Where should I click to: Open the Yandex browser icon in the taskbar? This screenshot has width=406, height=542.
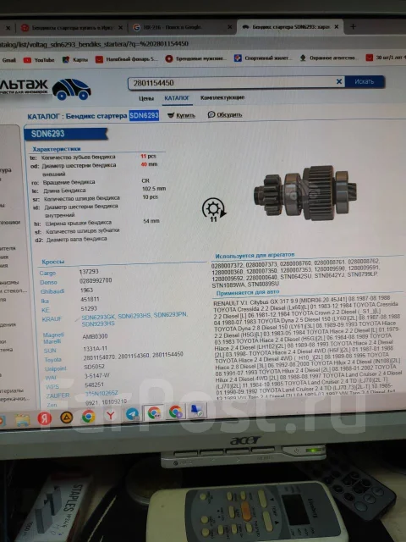point(44,418)
